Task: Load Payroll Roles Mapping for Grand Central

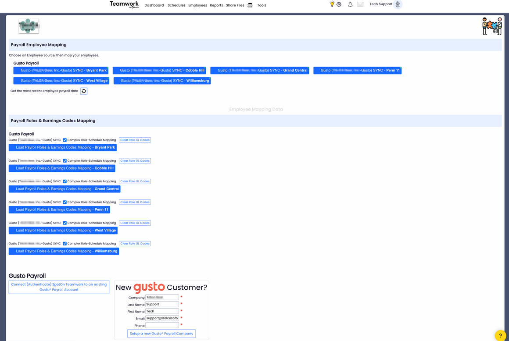Action: [65, 189]
